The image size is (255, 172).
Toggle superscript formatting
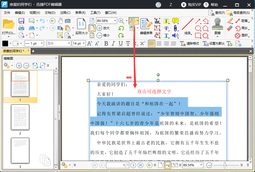[x=143, y=44]
